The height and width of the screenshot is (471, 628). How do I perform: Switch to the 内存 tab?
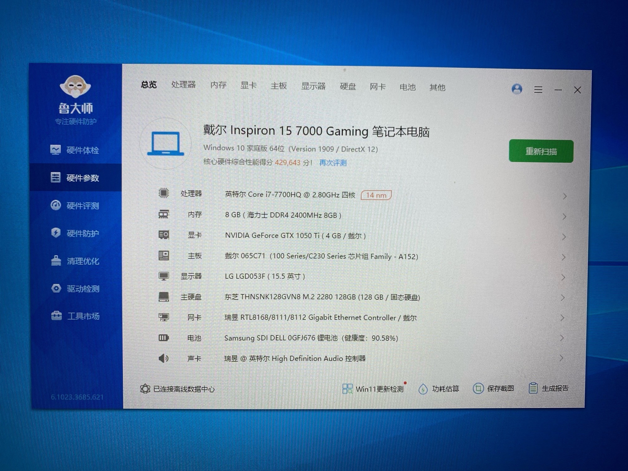(218, 85)
